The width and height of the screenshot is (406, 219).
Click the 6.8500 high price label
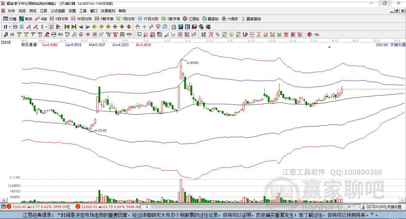coord(193,63)
